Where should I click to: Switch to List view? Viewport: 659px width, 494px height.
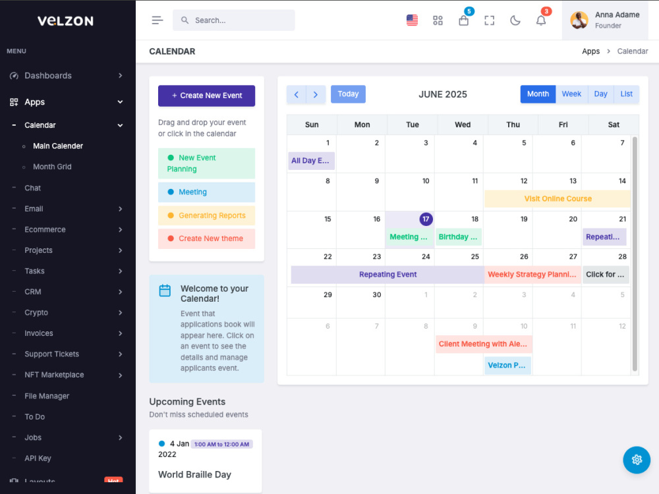pos(626,94)
